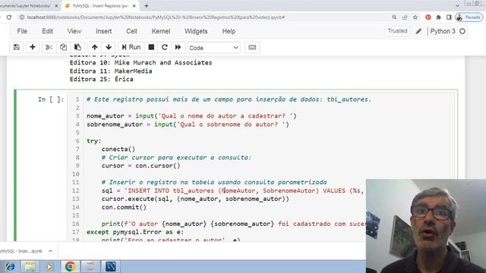Save the notebook with the floppy disk icon

coord(17,47)
